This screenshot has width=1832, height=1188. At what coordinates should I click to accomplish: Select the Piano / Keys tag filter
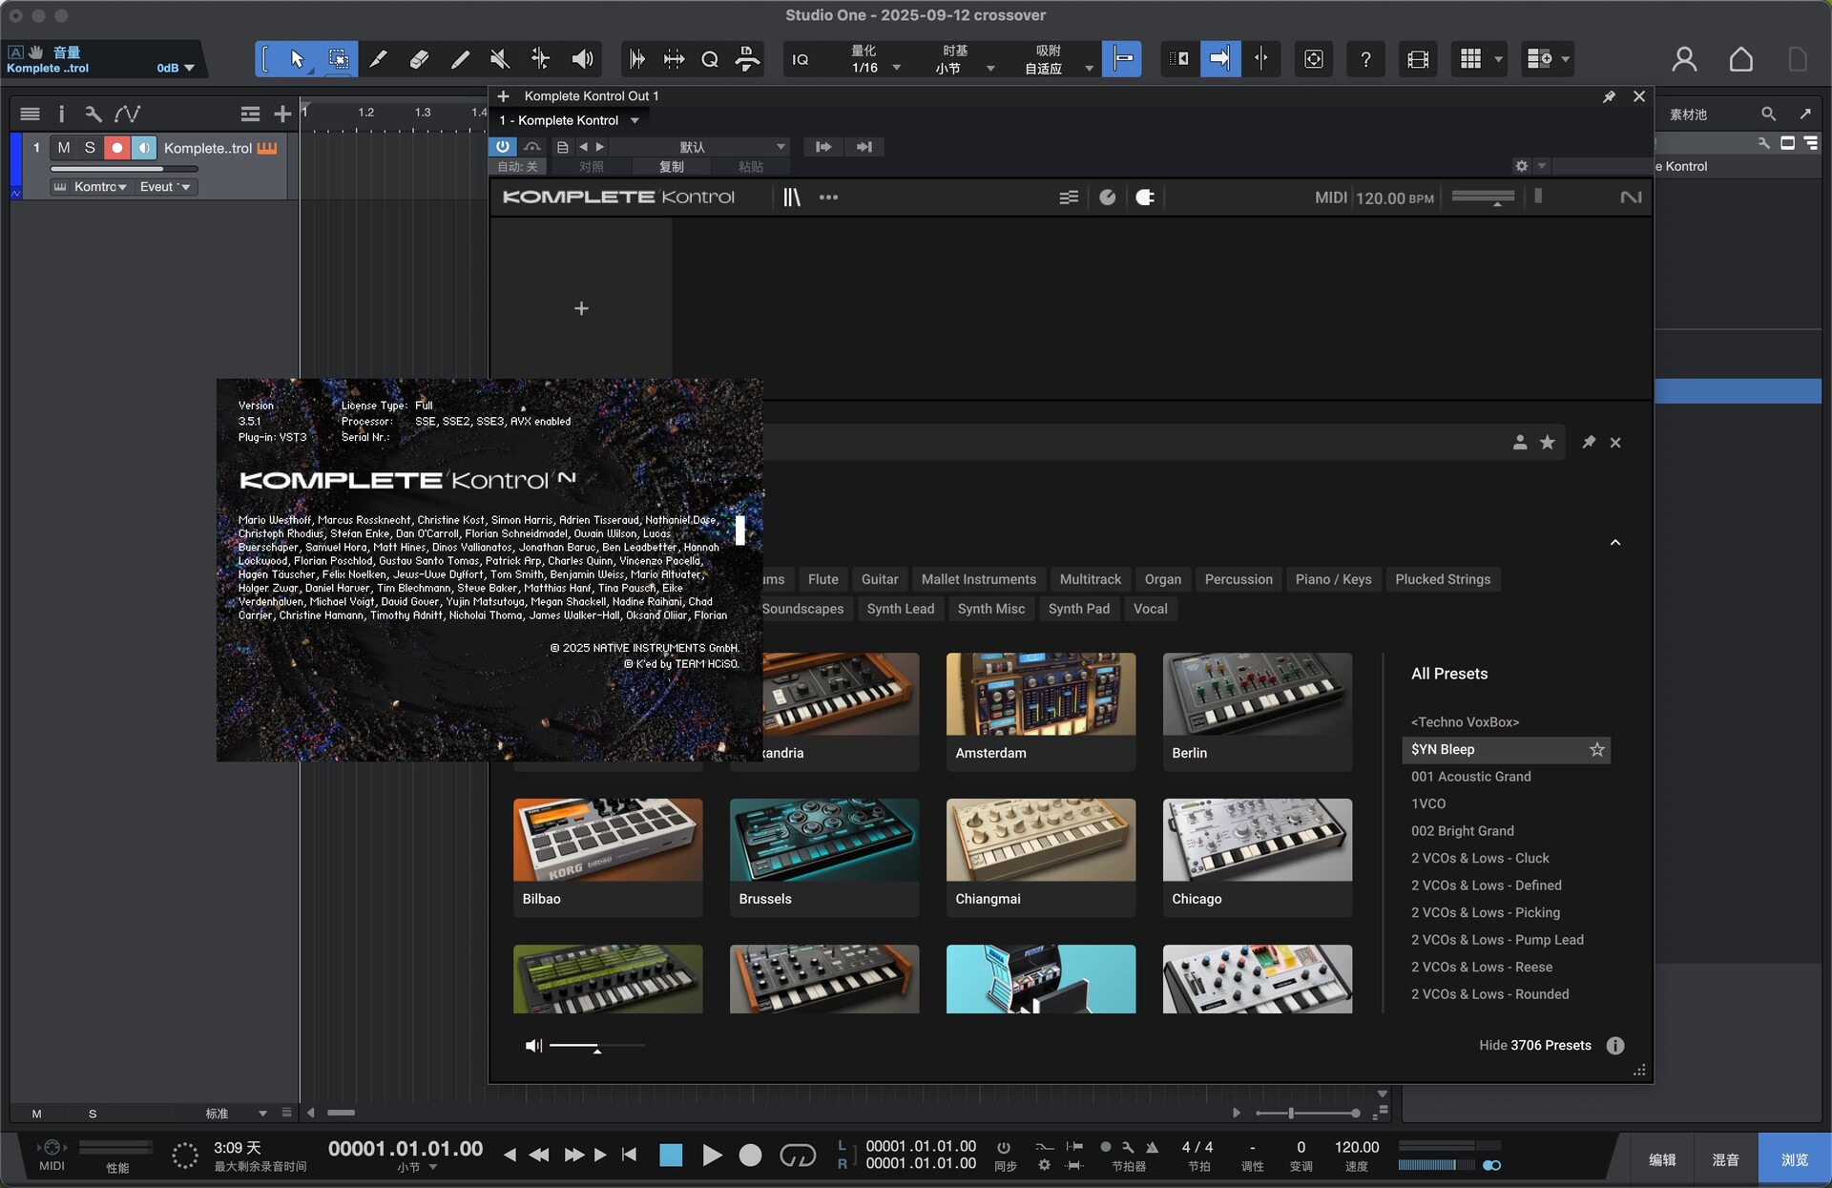(1333, 579)
